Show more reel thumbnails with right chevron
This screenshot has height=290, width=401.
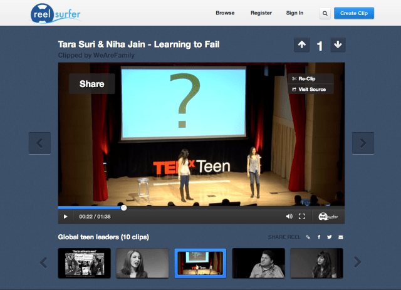(x=357, y=262)
